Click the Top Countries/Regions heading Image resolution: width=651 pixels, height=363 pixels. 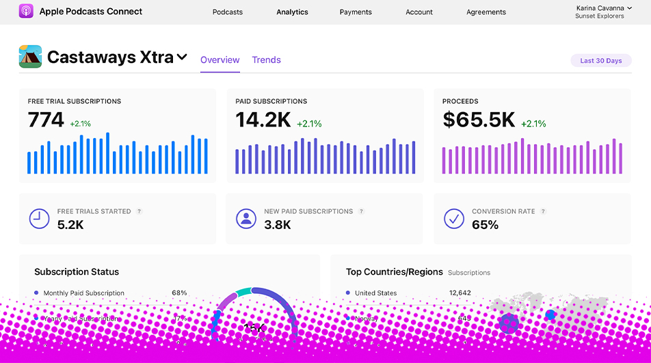395,271
